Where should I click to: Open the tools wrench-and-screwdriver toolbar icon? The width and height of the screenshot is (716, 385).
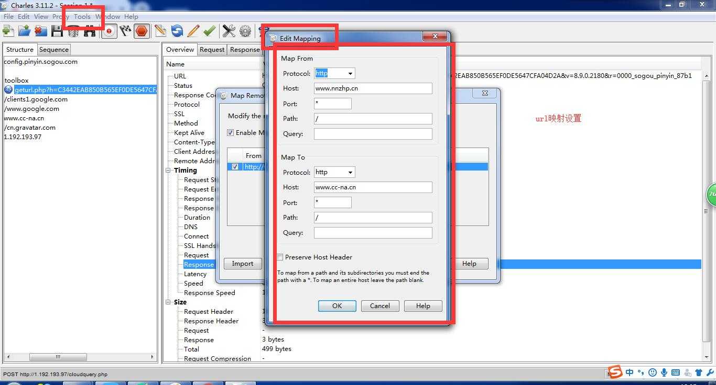[229, 31]
